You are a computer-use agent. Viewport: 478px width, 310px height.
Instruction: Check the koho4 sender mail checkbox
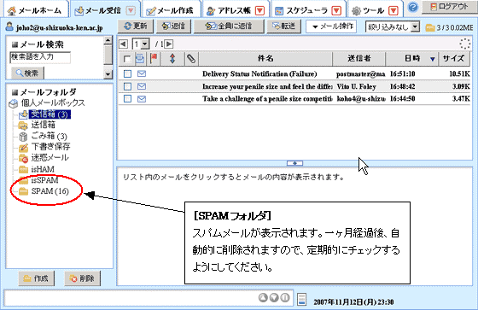pos(127,98)
